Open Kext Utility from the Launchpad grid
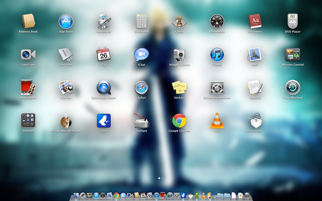322x201 pixels. (x=255, y=120)
